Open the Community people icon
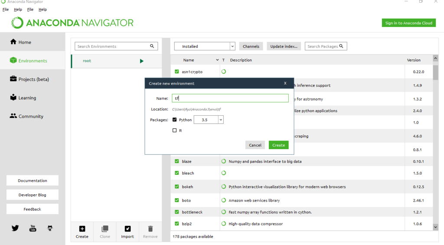This screenshot has width=444, height=245. click(x=13, y=115)
